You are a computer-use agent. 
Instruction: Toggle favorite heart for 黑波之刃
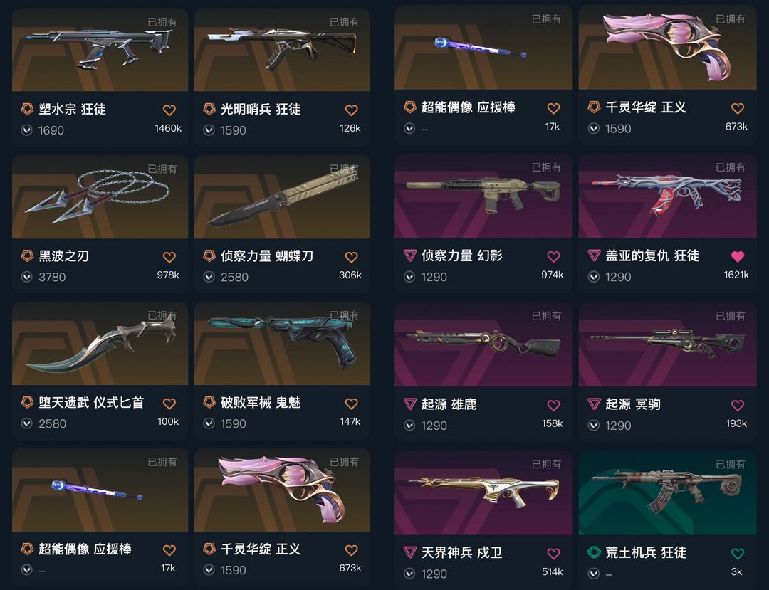[169, 257]
